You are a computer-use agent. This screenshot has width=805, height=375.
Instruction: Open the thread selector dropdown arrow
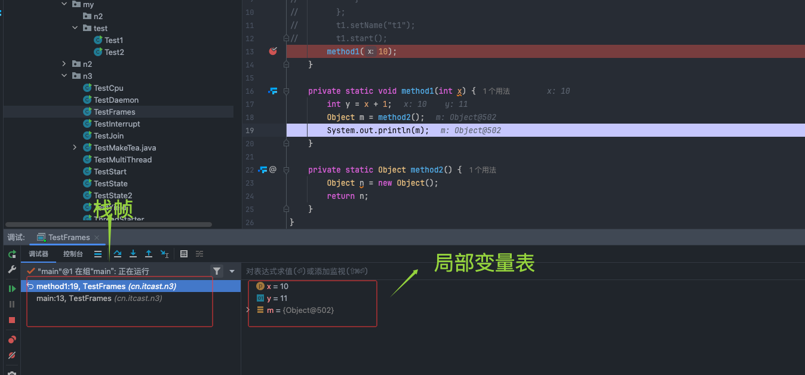tap(232, 271)
